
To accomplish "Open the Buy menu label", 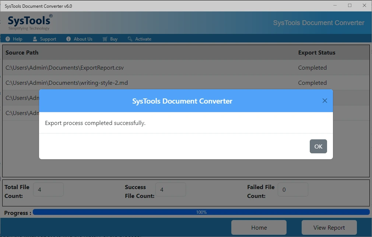I will click(114, 39).
